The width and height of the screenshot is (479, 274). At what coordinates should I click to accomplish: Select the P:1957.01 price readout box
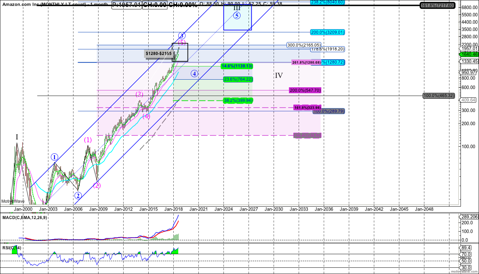(x=127, y=5)
